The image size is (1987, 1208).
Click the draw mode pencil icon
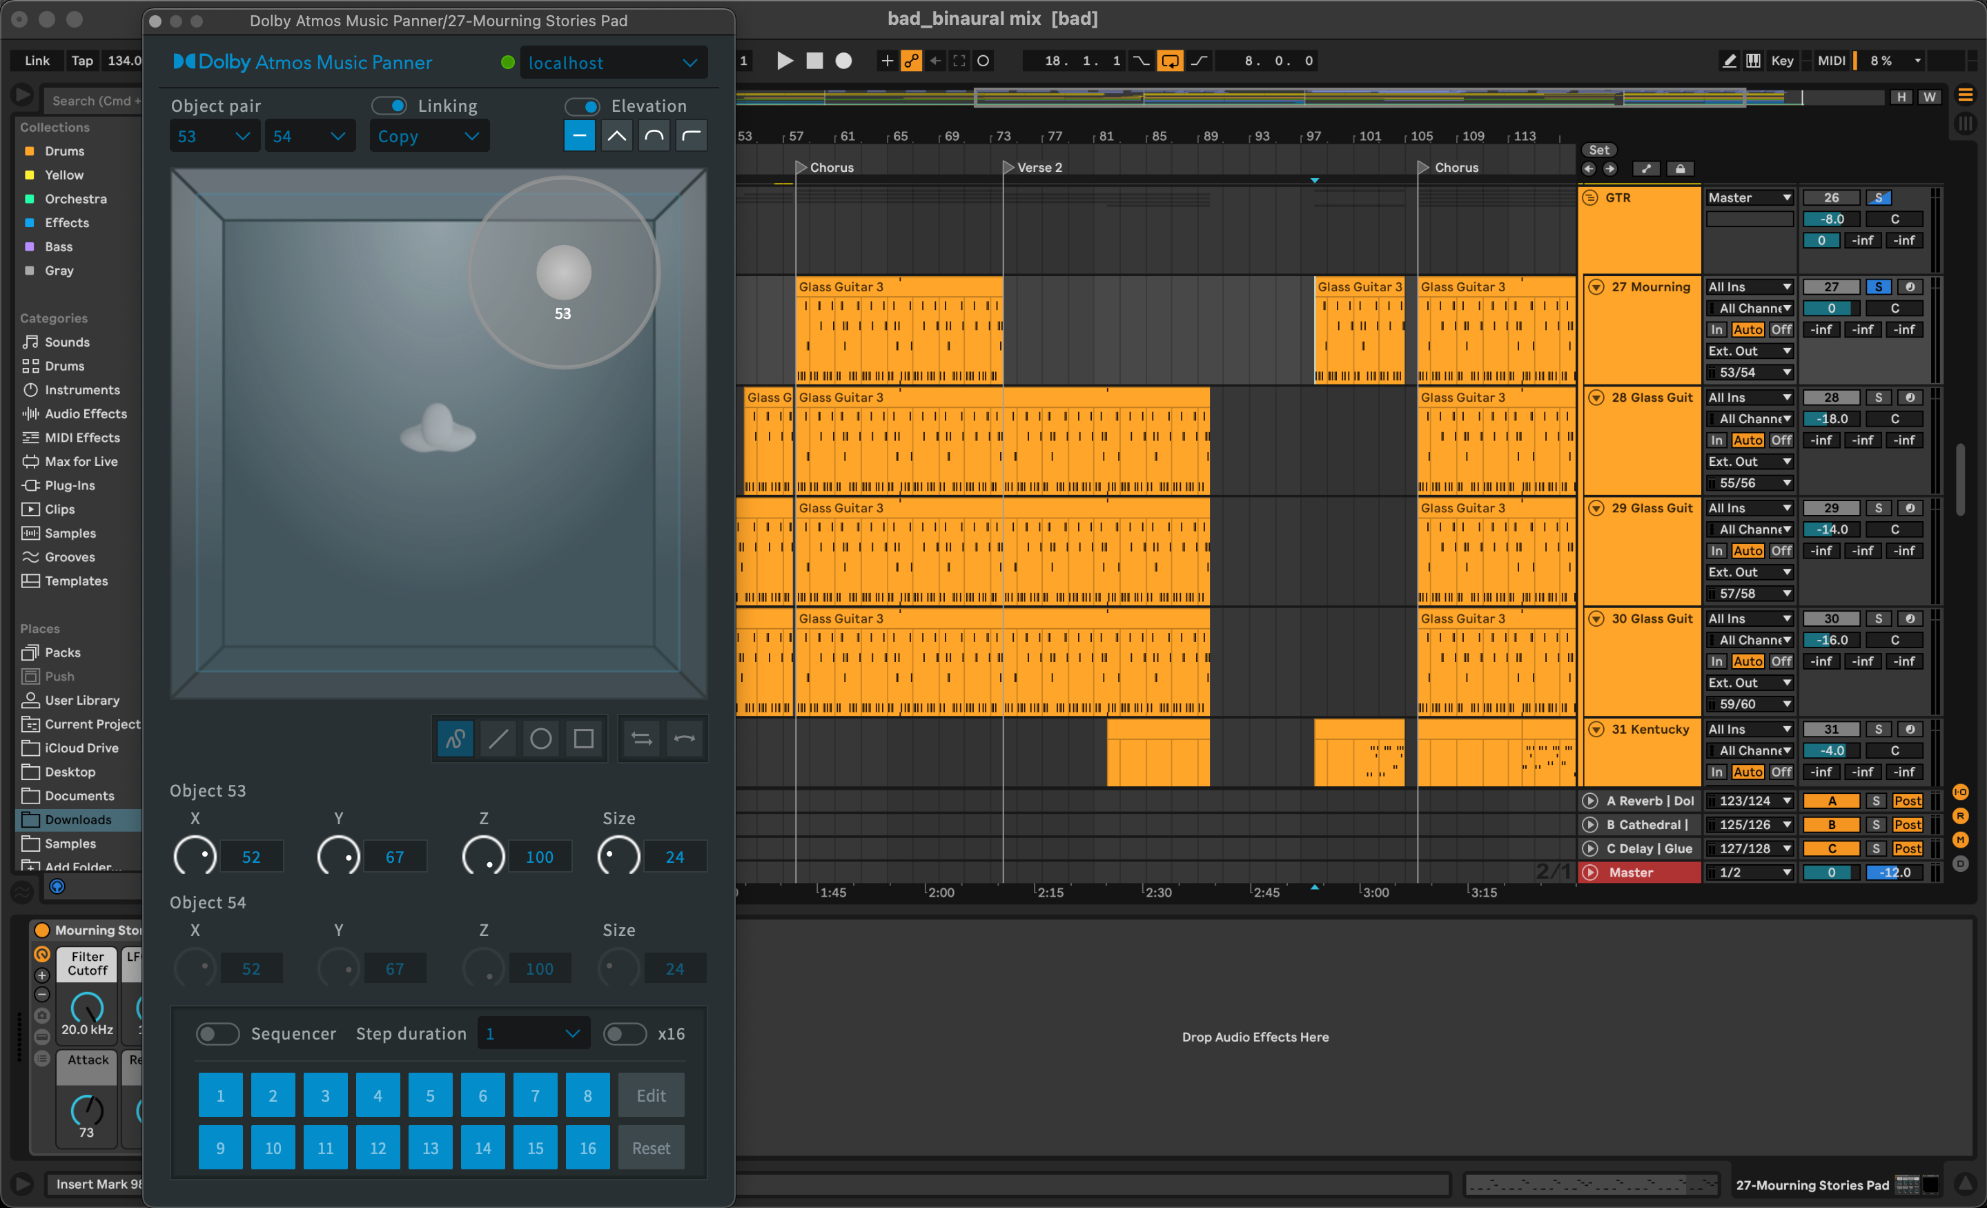pos(1729,61)
